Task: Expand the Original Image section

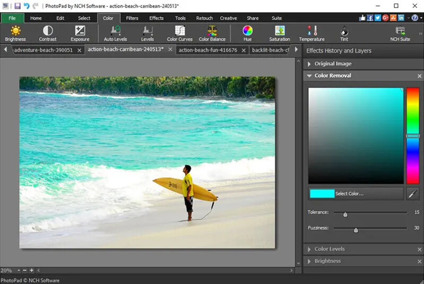Action: coord(333,64)
